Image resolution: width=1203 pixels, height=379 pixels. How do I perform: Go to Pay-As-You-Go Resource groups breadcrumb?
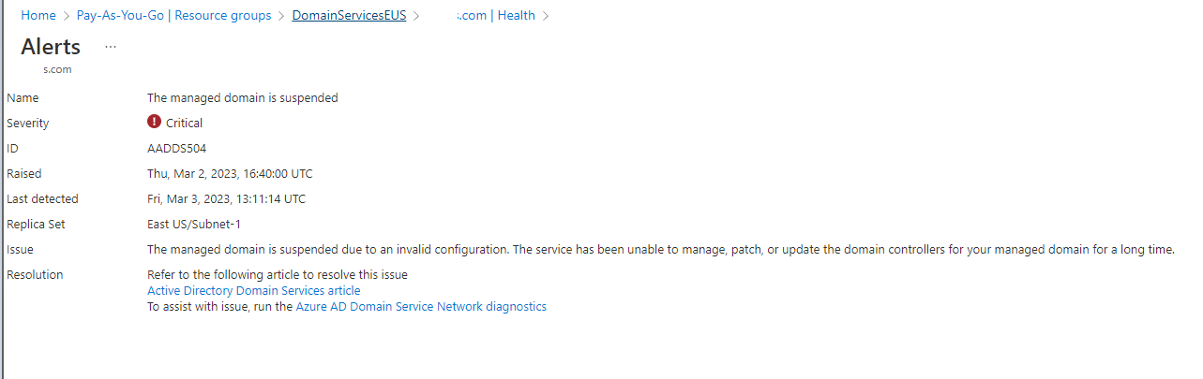point(173,16)
